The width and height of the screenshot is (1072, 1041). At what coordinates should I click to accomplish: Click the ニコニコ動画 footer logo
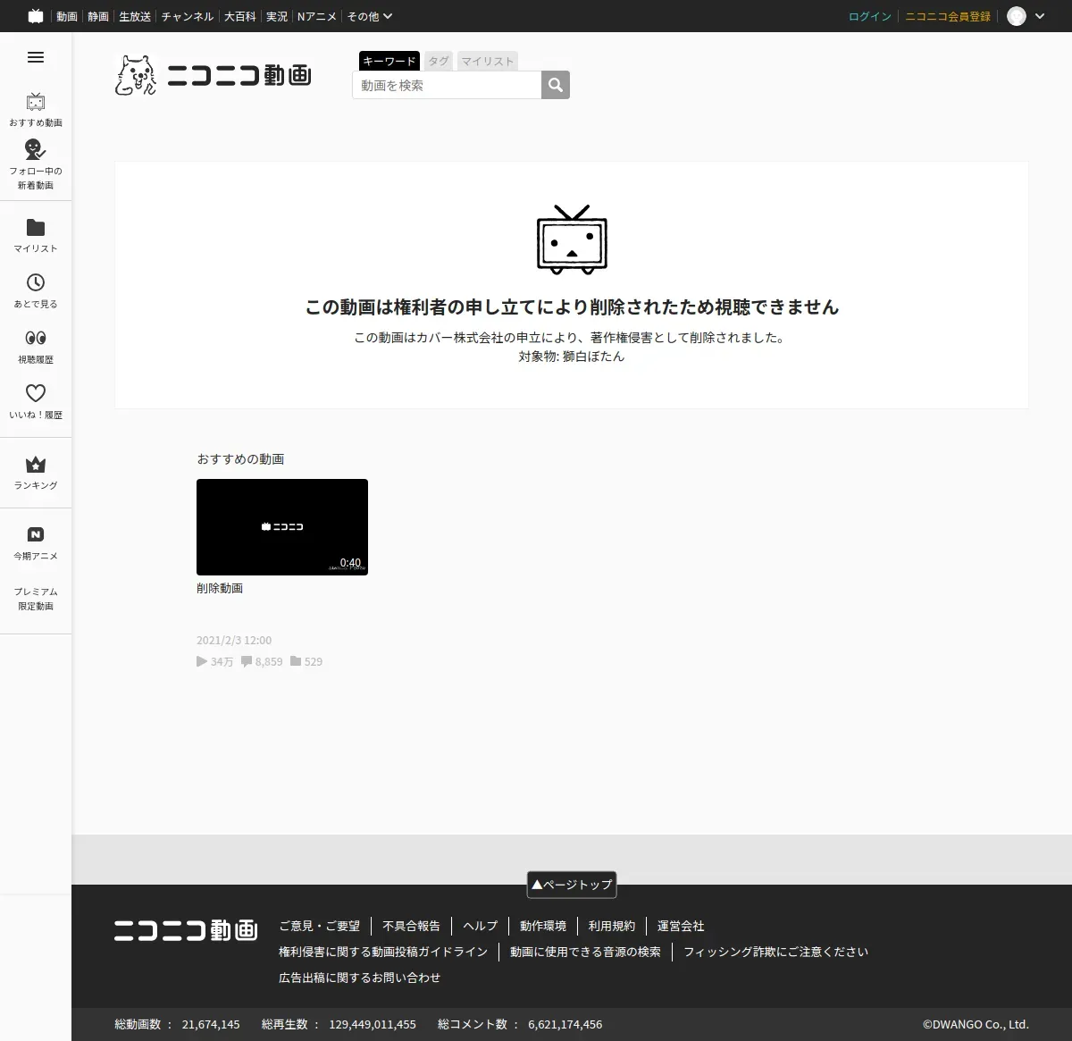[x=186, y=930]
